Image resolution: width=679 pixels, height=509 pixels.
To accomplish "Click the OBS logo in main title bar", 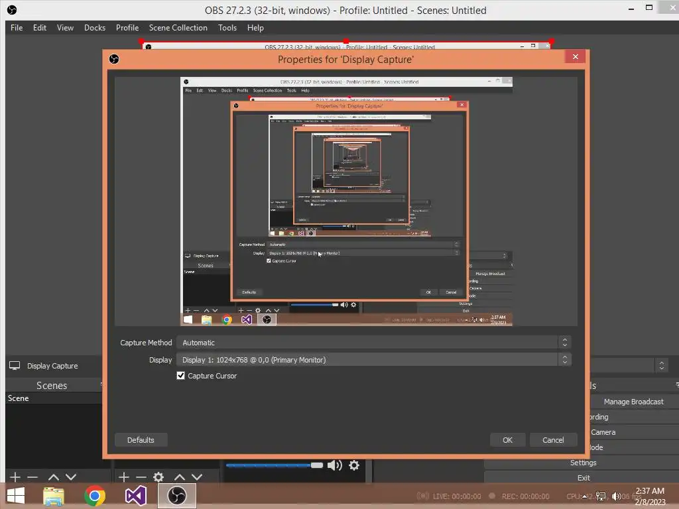I will (x=12, y=10).
